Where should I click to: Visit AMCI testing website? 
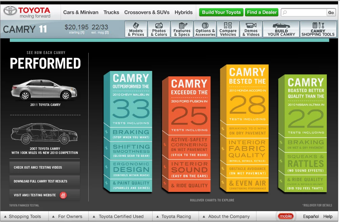(x=45, y=195)
